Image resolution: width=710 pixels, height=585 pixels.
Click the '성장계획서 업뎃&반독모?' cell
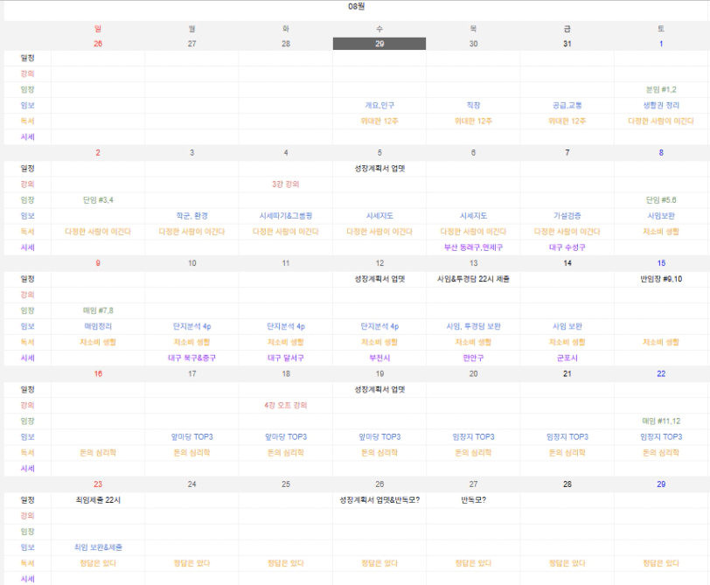(x=379, y=500)
